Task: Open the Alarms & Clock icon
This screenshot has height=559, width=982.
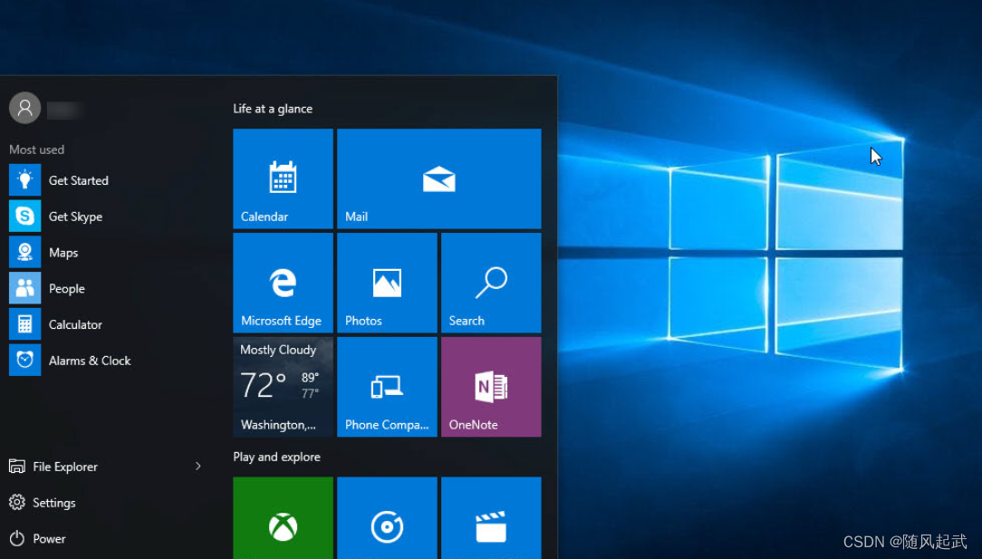Action: pyautogui.click(x=25, y=361)
